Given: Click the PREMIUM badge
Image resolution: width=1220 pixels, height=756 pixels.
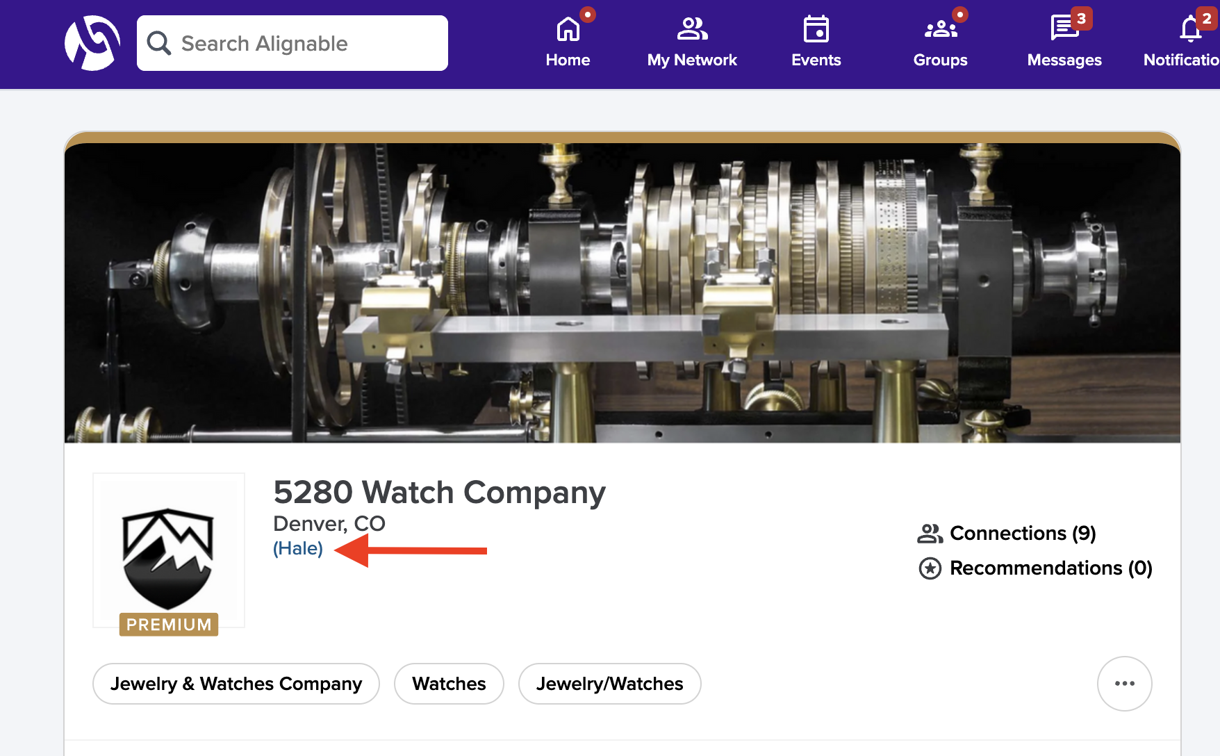Looking at the screenshot, I should [x=169, y=624].
